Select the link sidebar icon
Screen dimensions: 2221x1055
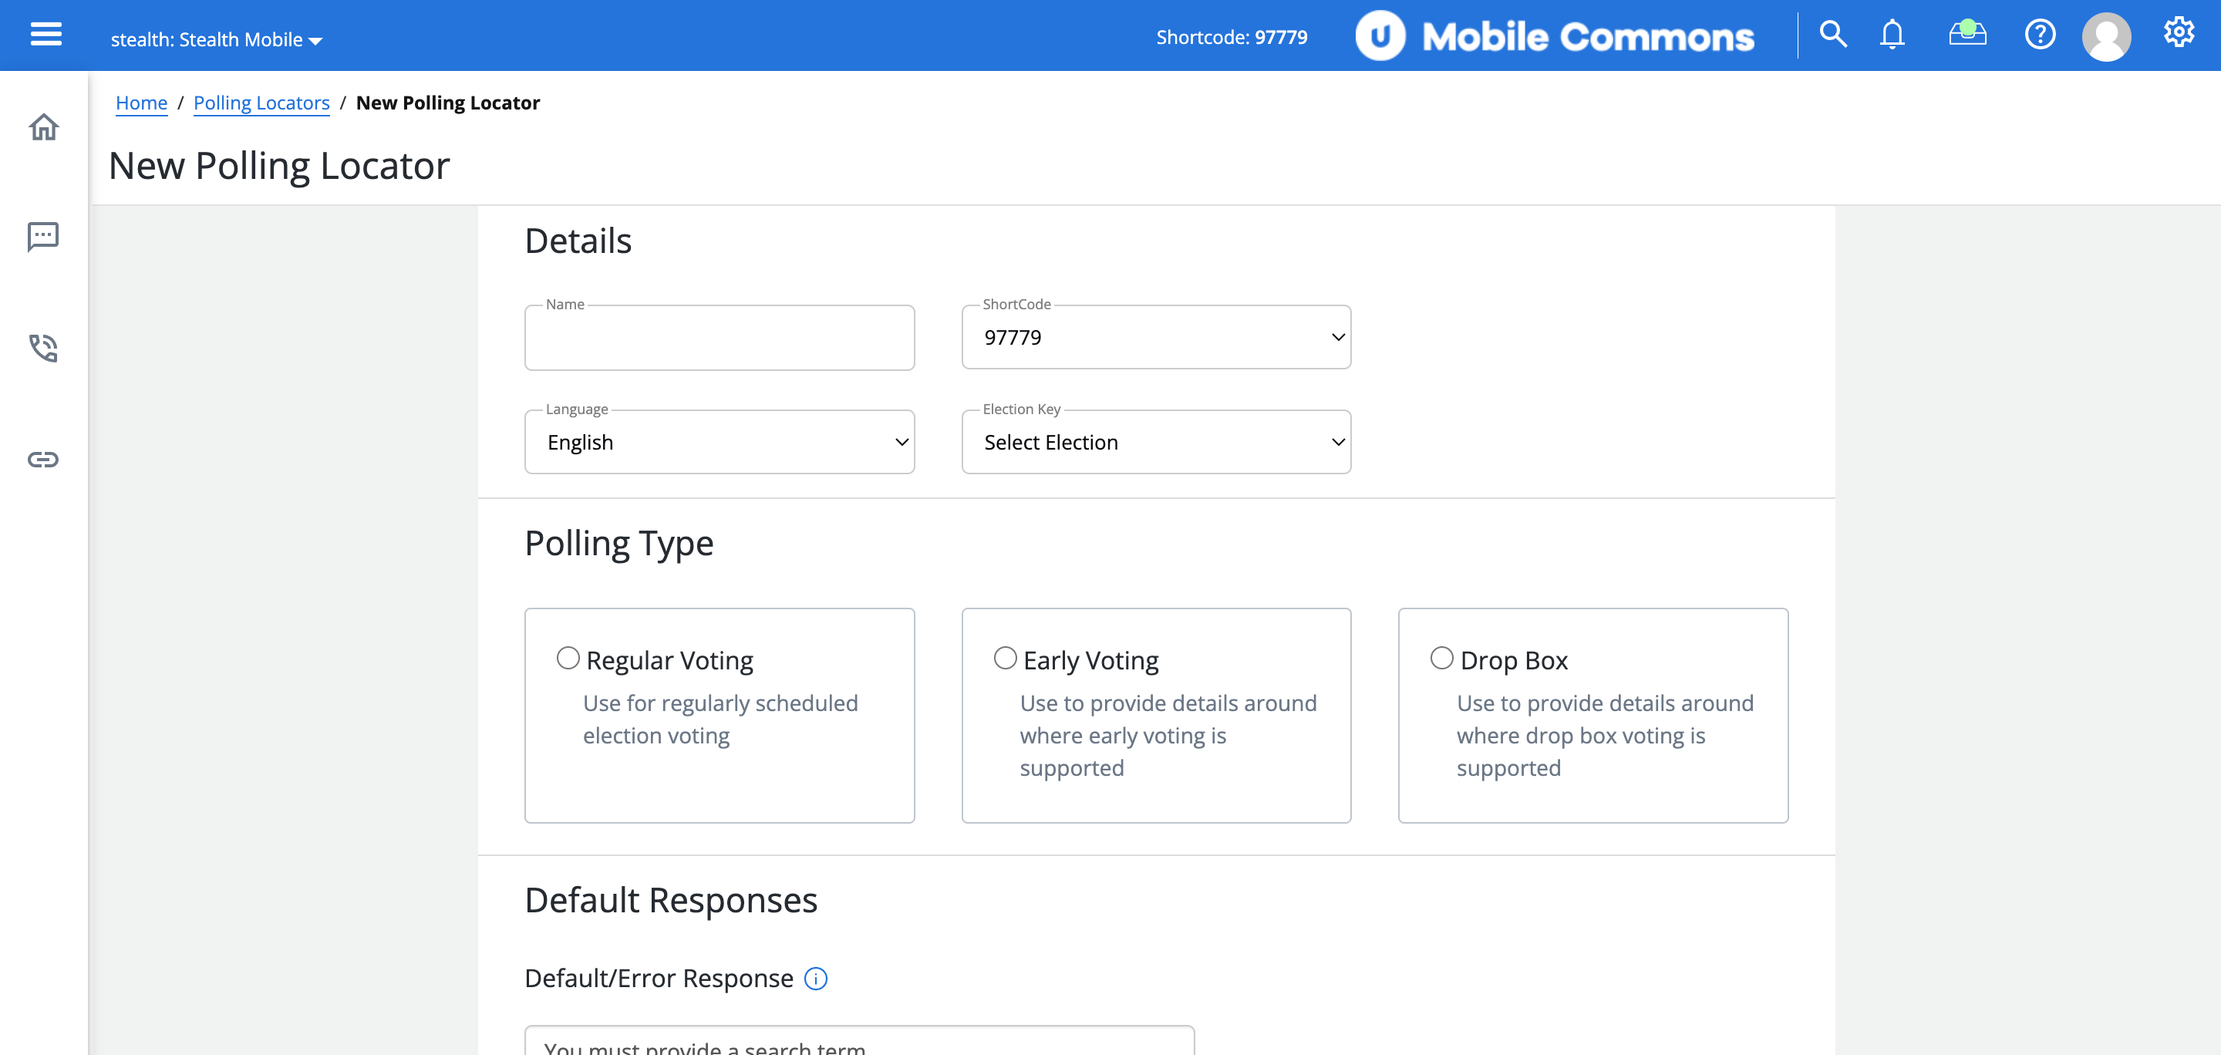pyautogui.click(x=43, y=459)
